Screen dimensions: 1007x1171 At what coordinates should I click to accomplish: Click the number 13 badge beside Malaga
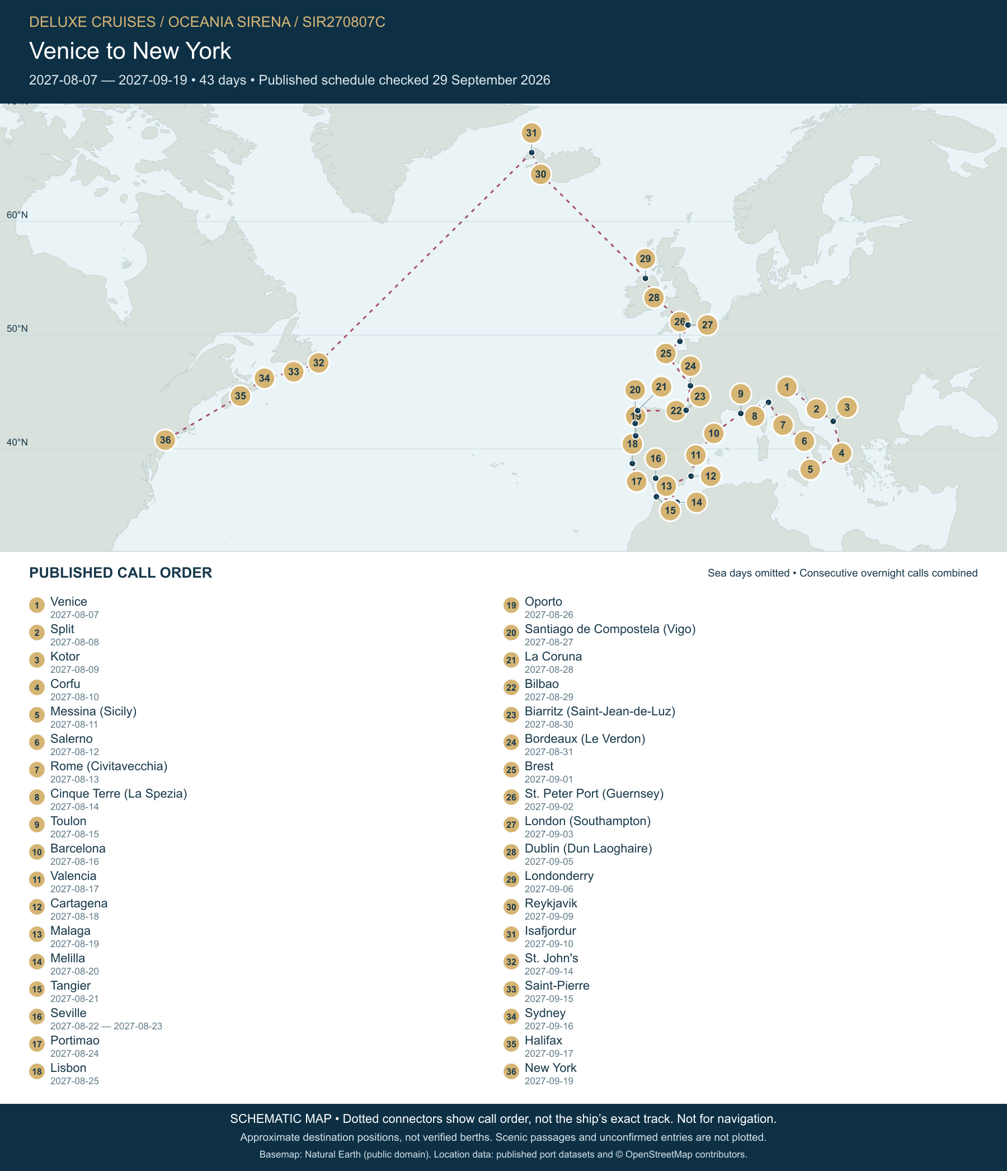[x=37, y=934]
